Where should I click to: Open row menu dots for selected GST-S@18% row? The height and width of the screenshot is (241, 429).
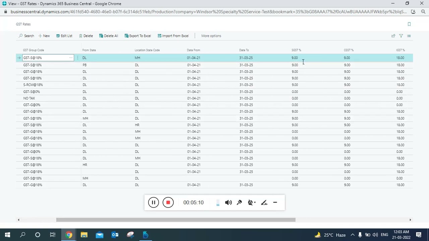[78, 58]
